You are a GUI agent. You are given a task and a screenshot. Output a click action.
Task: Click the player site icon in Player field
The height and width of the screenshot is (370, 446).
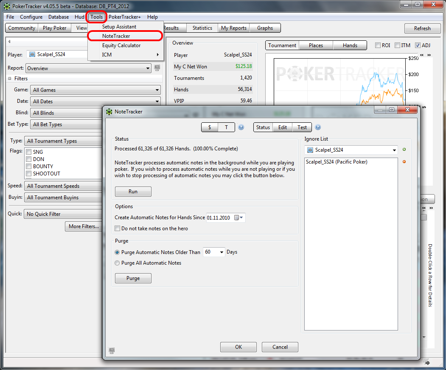[32, 54]
